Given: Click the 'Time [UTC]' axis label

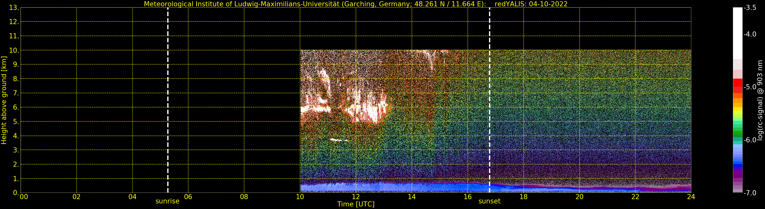Looking at the screenshot, I should (x=356, y=204).
